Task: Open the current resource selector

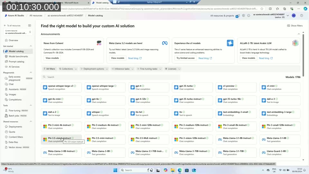Action: [18, 32]
